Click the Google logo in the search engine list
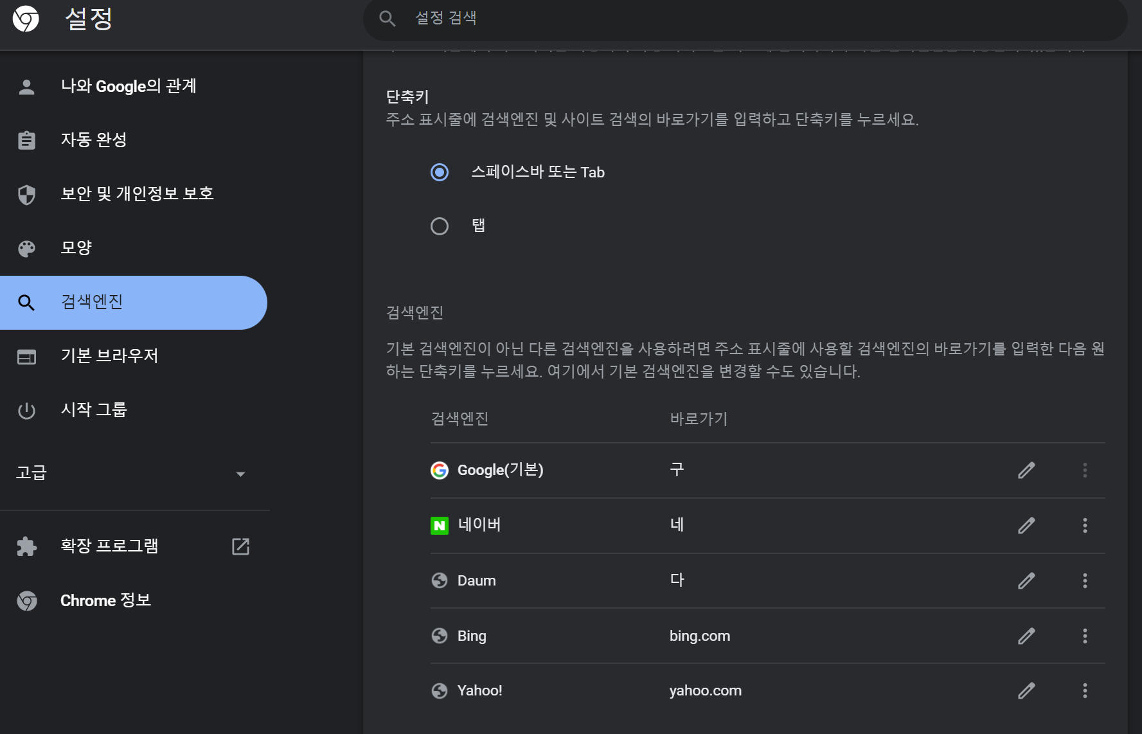The height and width of the screenshot is (734, 1142). point(440,470)
